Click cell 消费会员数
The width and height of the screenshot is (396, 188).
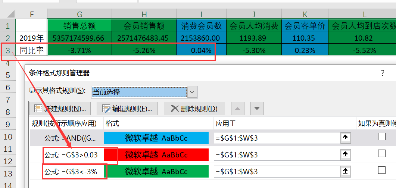[201, 25]
